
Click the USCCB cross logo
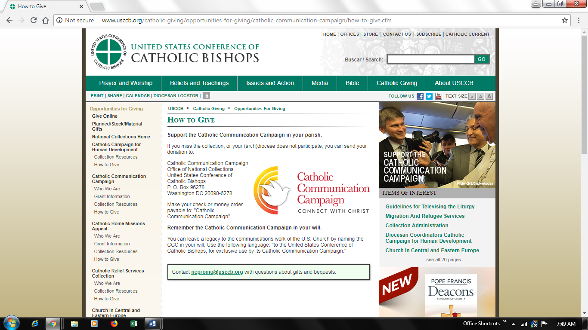[x=109, y=52]
